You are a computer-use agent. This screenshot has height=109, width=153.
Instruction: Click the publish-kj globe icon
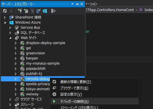(x=22, y=74)
